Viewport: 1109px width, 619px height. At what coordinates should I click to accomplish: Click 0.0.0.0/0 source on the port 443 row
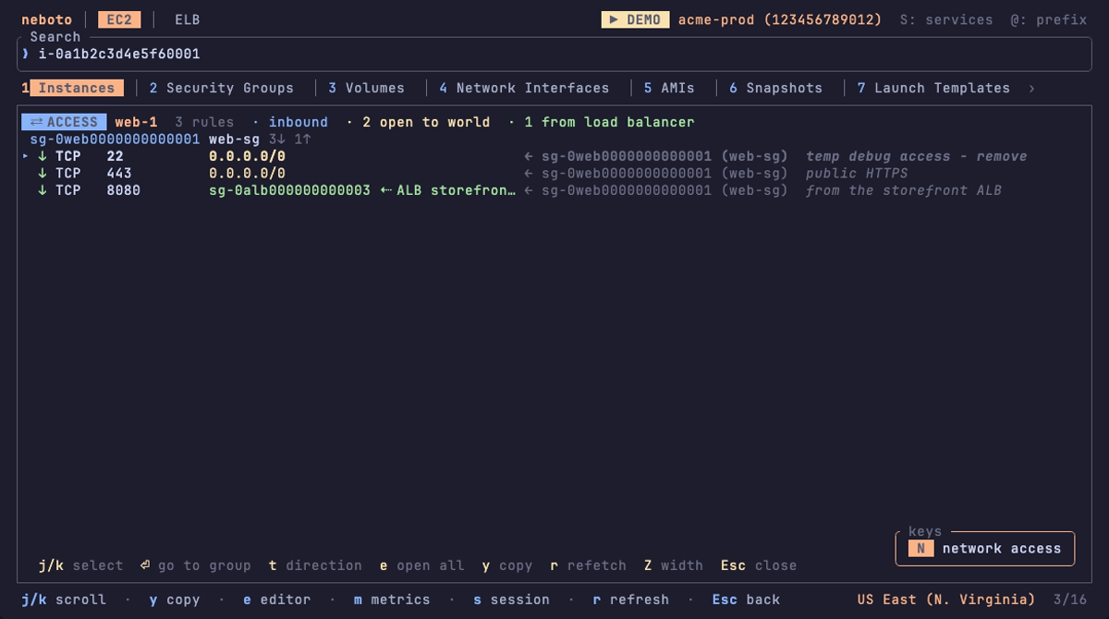(247, 173)
